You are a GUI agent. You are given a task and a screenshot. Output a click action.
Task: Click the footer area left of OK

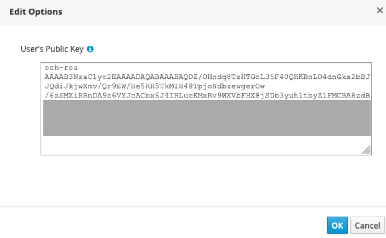pyautogui.click(x=164, y=224)
